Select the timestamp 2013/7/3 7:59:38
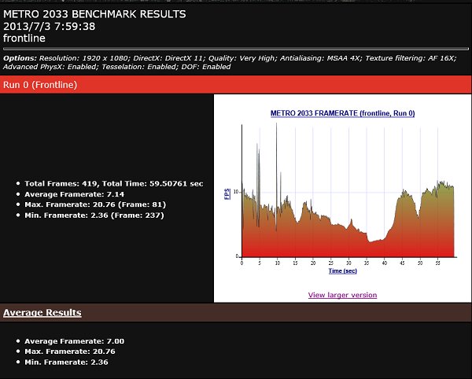Screen dimensions: 472x379 [x=49, y=27]
